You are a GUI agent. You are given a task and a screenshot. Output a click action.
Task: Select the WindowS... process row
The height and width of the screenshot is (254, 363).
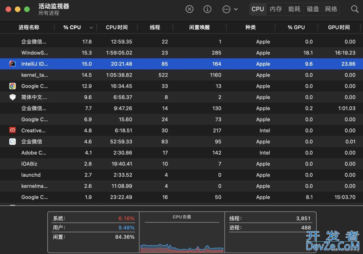click(x=181, y=53)
